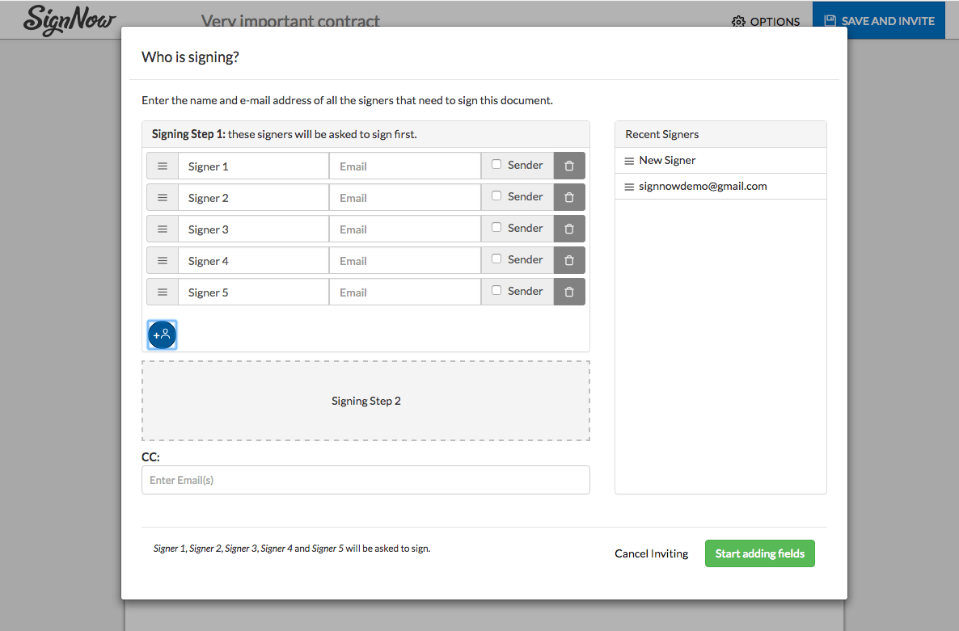This screenshot has height=631, width=959.
Task: Grab the drag handle for Signer 2
Action: pyautogui.click(x=163, y=197)
